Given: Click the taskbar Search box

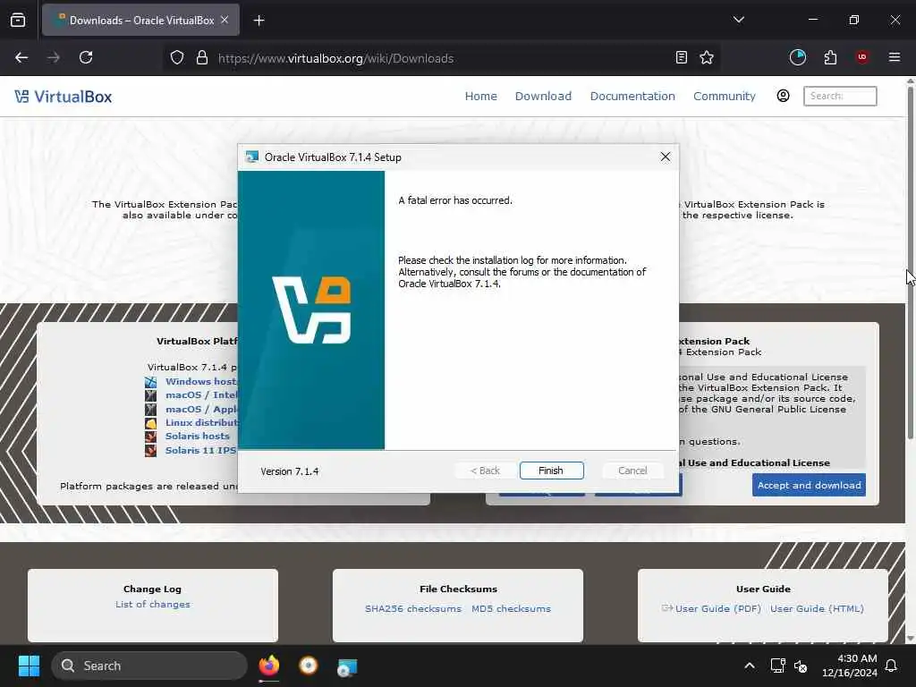Looking at the screenshot, I should 149,666.
